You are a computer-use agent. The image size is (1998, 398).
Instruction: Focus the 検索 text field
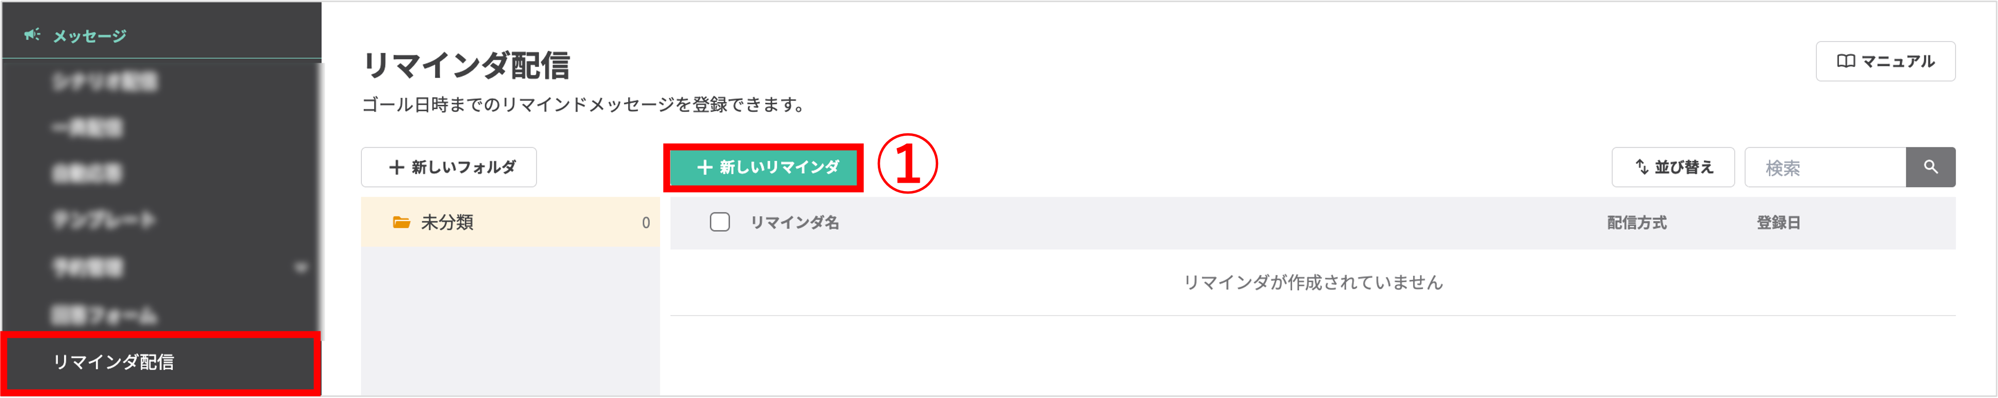(1824, 167)
